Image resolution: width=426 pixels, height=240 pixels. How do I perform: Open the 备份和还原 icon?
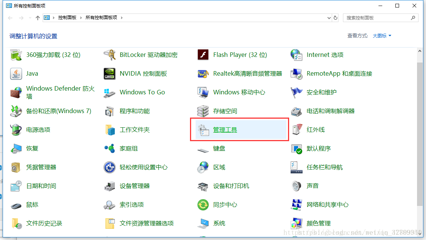coord(16,111)
